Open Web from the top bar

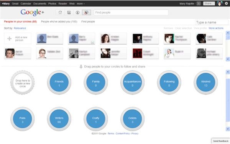(x=72, y=4)
